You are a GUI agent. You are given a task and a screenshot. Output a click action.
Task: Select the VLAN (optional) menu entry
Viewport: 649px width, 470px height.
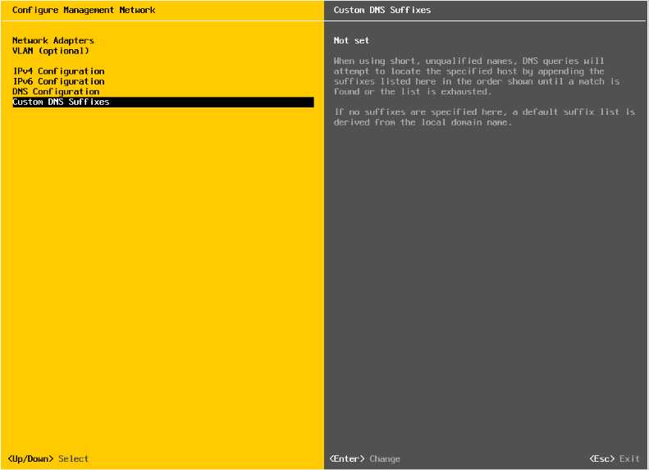tap(51, 51)
